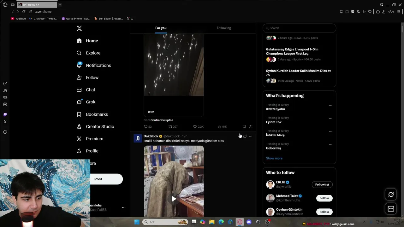Open Bookmarks in the sidebar
The image size is (404, 227).
coord(92,114)
